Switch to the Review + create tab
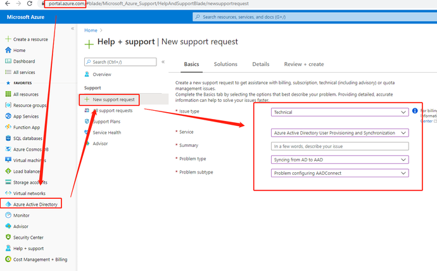 click(304, 64)
